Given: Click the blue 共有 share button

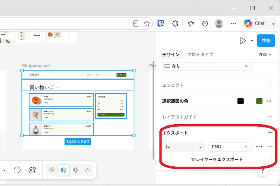Looking at the screenshot, I should coord(266,41).
